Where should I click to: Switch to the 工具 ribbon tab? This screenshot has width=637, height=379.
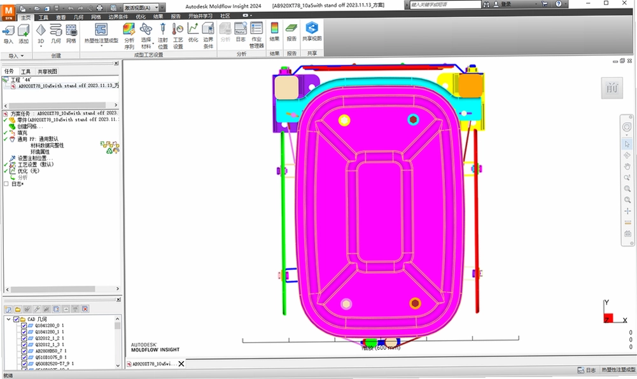pos(43,17)
